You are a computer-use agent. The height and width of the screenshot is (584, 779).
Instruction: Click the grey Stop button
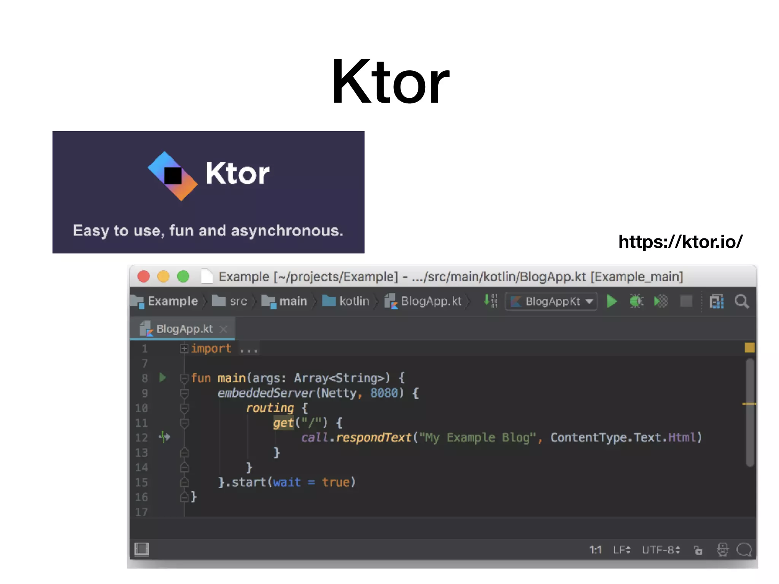click(x=686, y=302)
